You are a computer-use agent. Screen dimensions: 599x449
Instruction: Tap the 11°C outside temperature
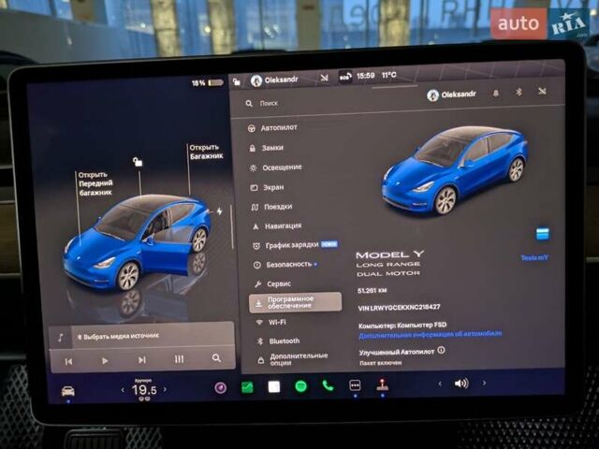(389, 75)
